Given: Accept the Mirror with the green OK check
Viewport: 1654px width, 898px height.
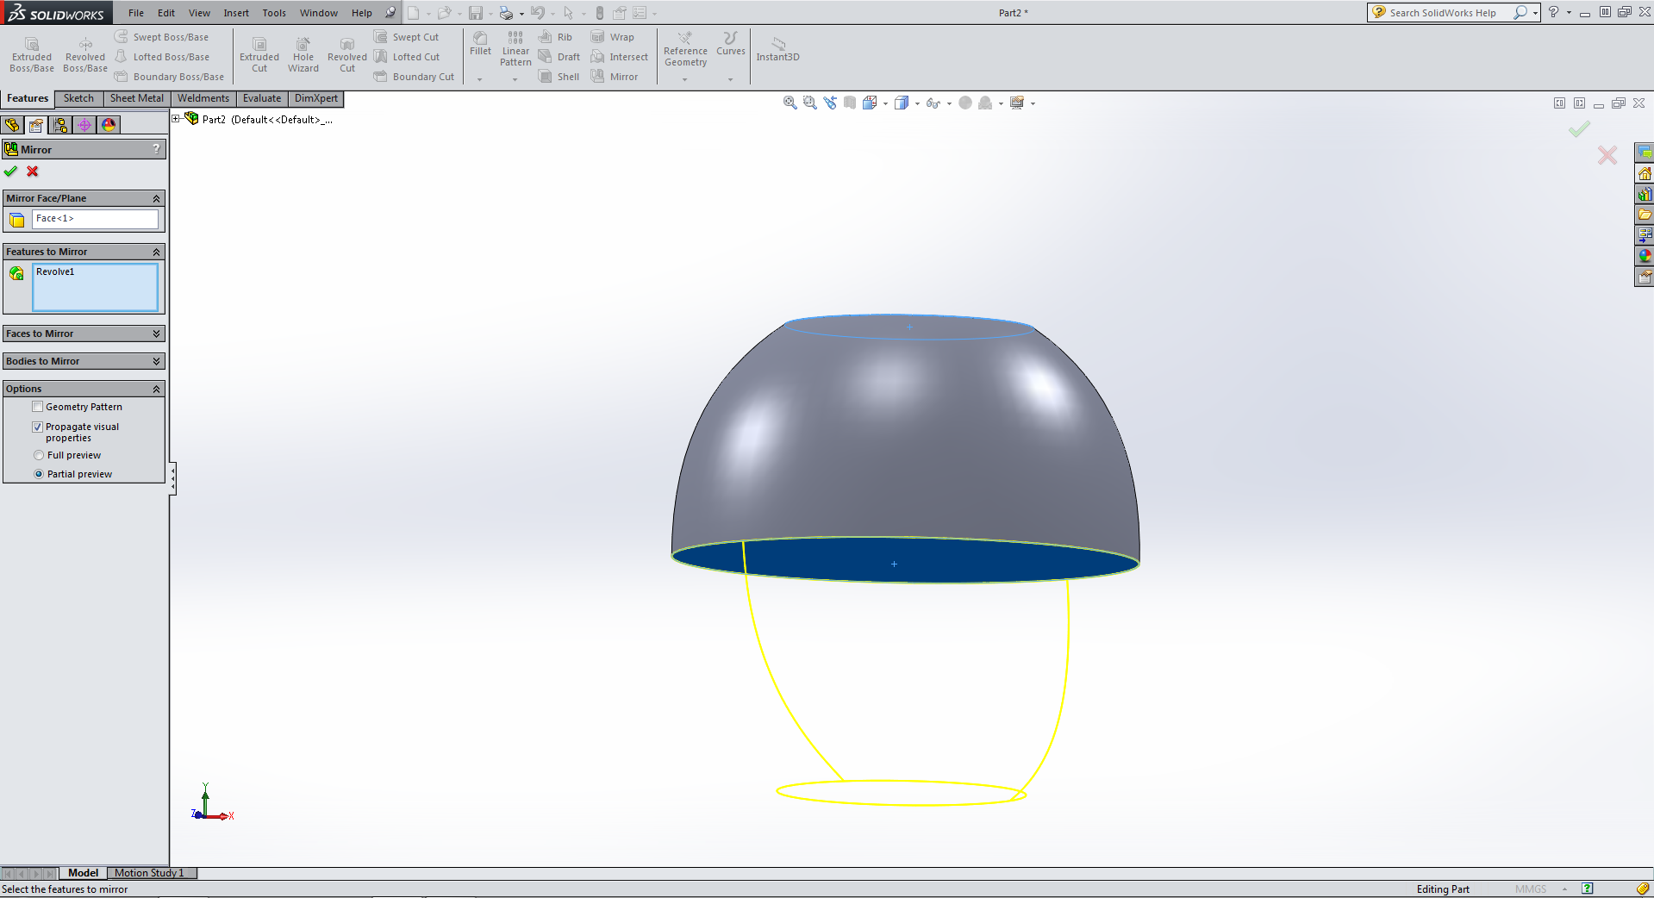Looking at the screenshot, I should tap(11, 171).
